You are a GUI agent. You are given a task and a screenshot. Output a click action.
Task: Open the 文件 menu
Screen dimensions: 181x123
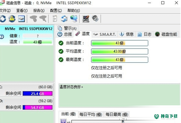[x=5, y=11]
